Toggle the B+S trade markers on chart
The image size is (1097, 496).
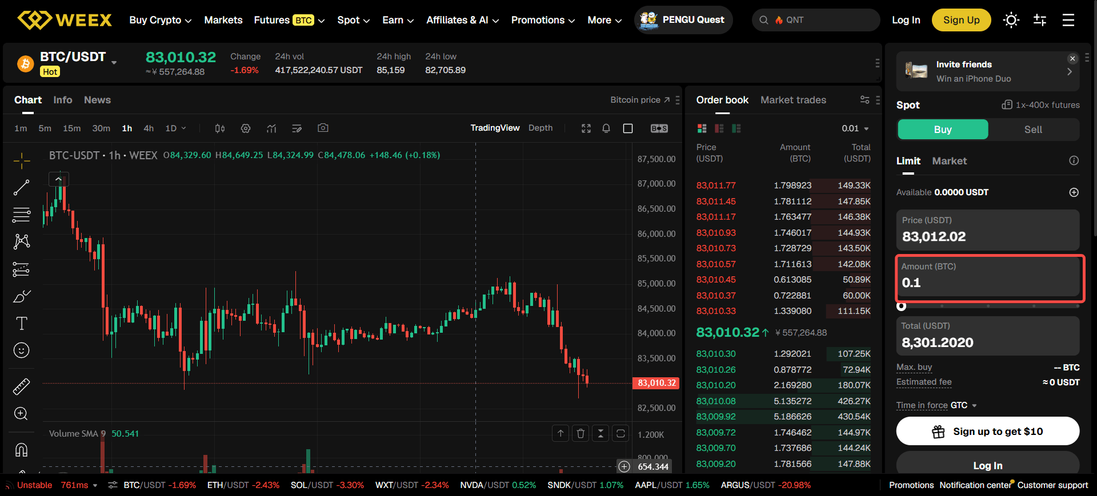pyautogui.click(x=659, y=128)
